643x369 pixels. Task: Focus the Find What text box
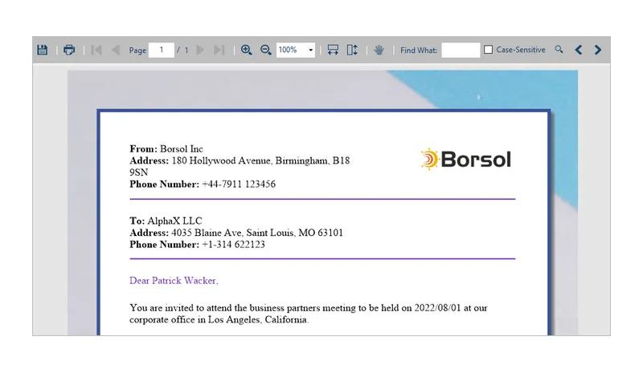coord(461,50)
